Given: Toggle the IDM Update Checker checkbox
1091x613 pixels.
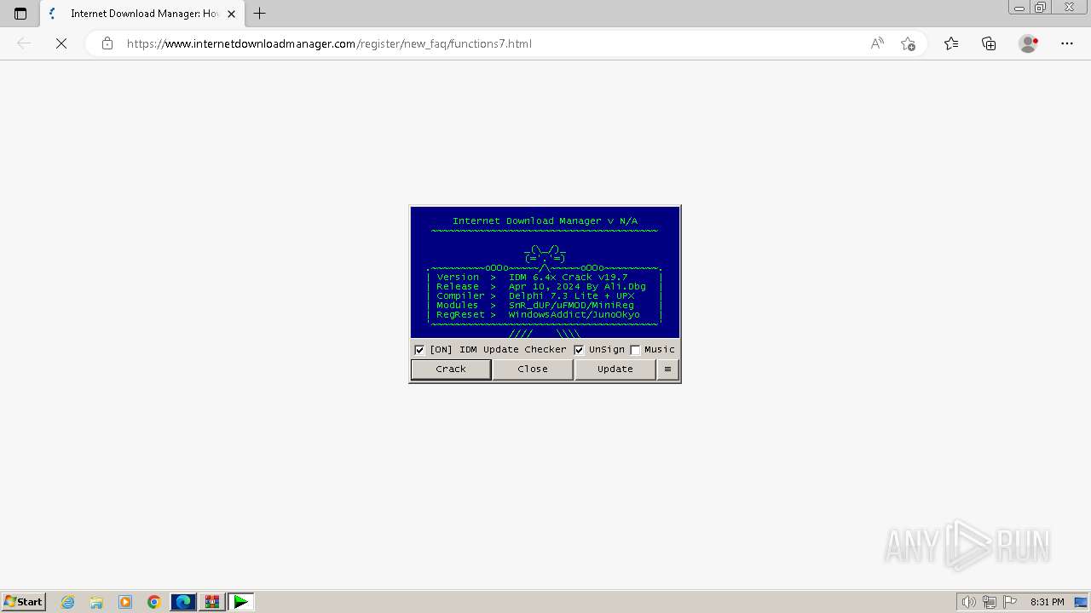Looking at the screenshot, I should tap(419, 350).
